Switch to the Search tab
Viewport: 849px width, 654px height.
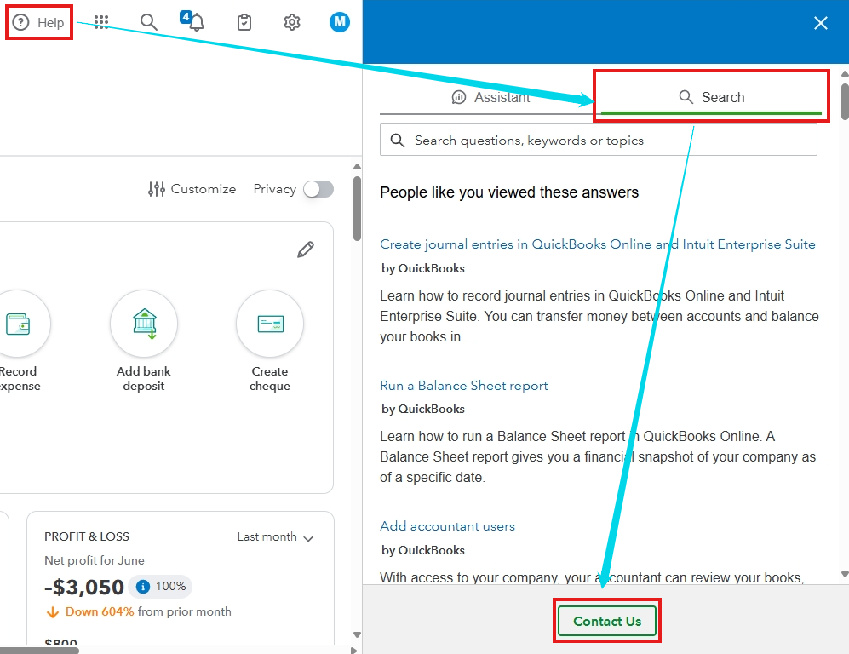(x=711, y=97)
